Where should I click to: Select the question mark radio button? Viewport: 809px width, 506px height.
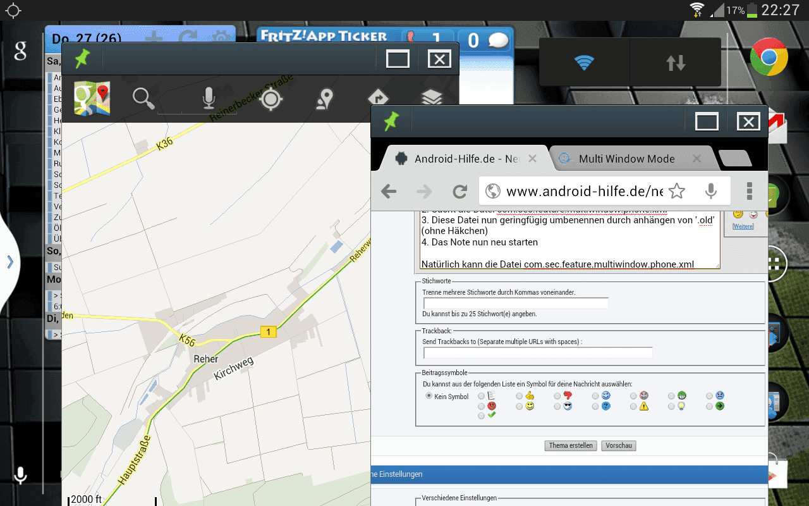click(x=595, y=406)
